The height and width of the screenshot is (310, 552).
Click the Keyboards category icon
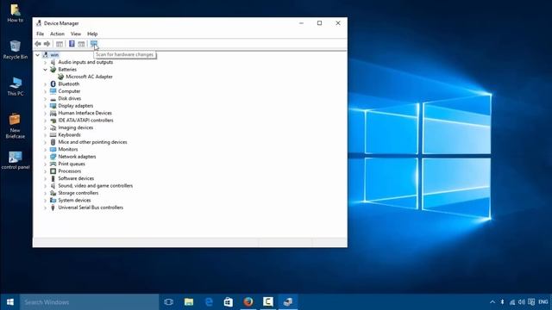(53, 135)
